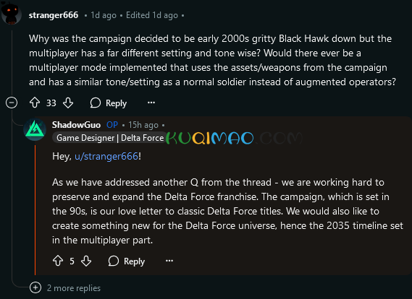Click the Game Designer | Delta Force flair
Viewport: 412px width, 299px height.
109,138
